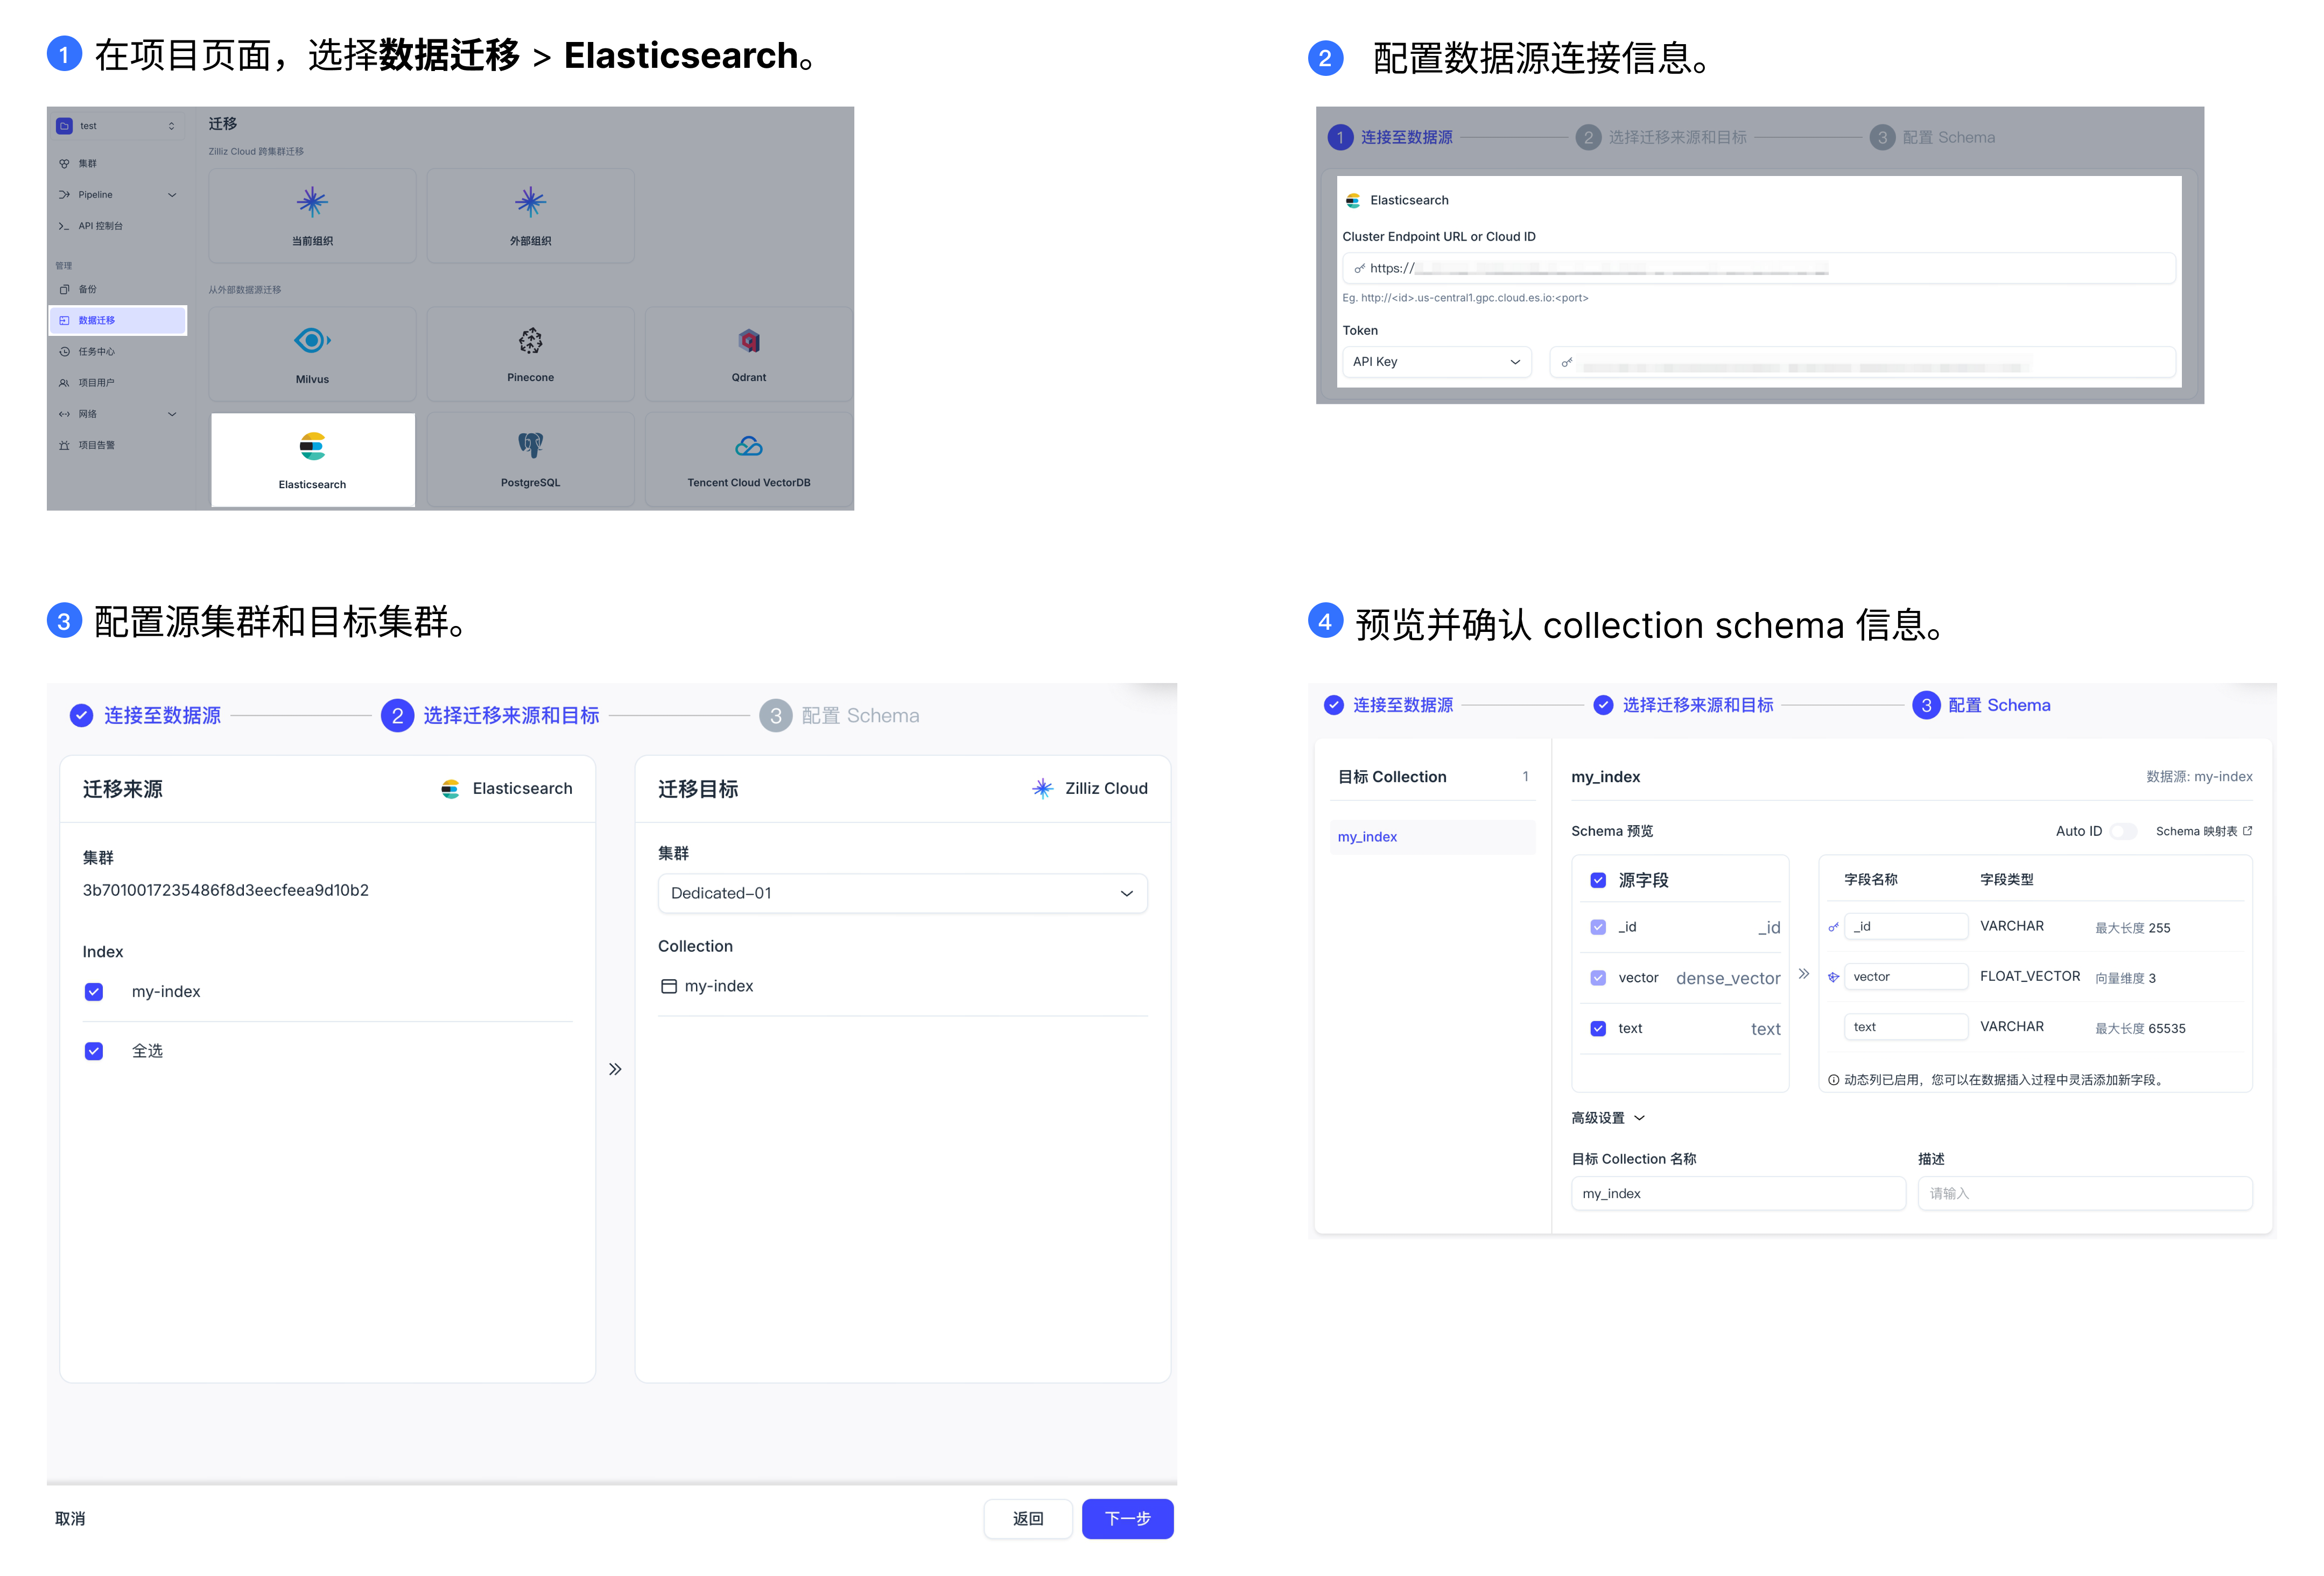The width and height of the screenshot is (2324, 1576).
Task: Choose the highlighted Elasticsearch card logo
Action: click(312, 446)
